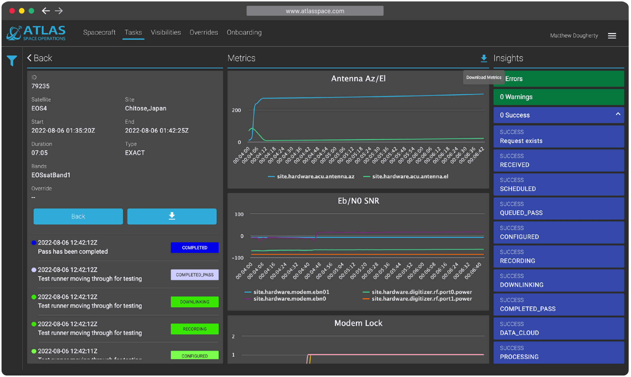
Task: Click the browser back arrow
Action: coord(46,11)
